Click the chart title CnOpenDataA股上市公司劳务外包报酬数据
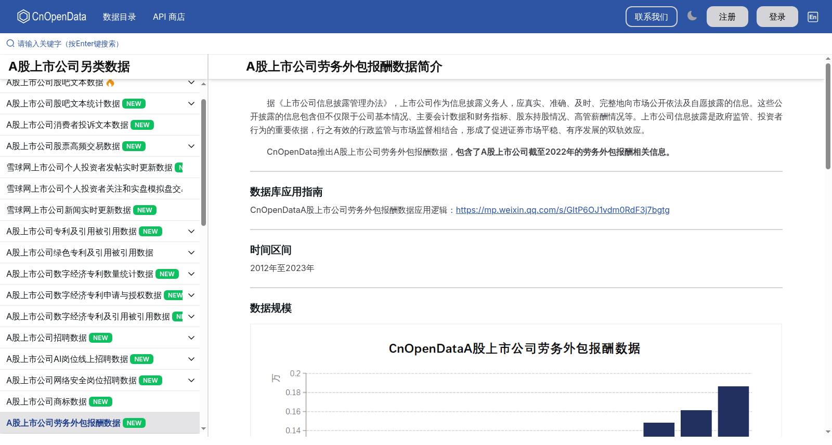This screenshot has height=445, width=832. point(514,348)
